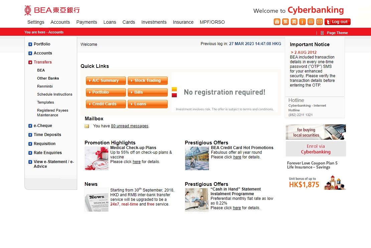371x248 pixels.
Task: Open Registered Payees Maintenance
Action: coord(52,113)
